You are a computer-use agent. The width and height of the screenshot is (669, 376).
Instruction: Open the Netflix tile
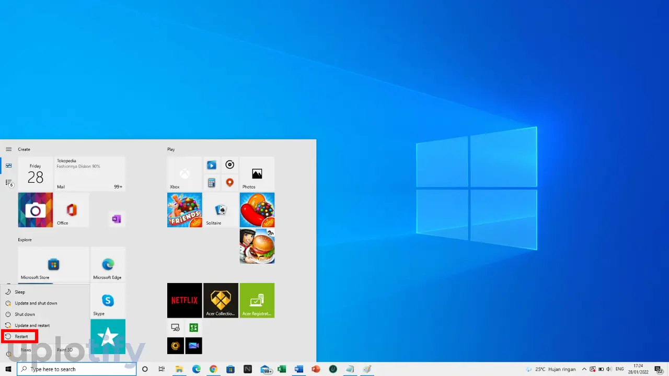tap(184, 300)
